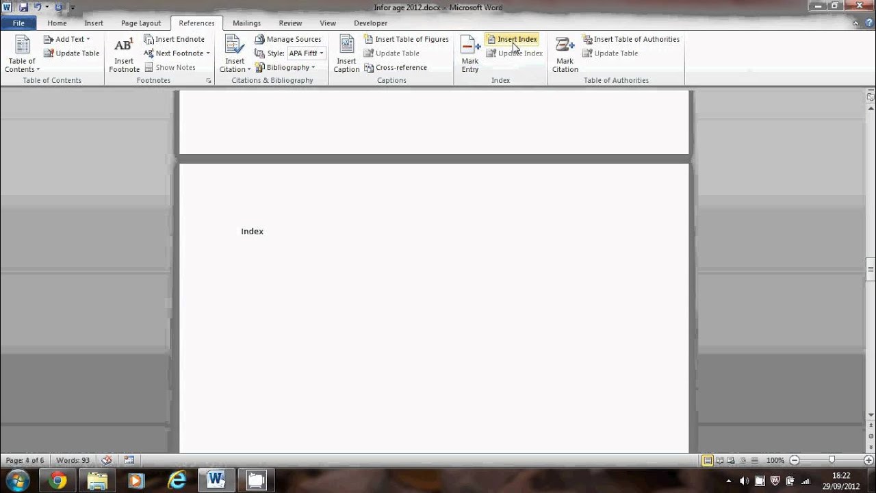The height and width of the screenshot is (493, 876).
Task: Click the Undo button
Action: [x=37, y=8]
